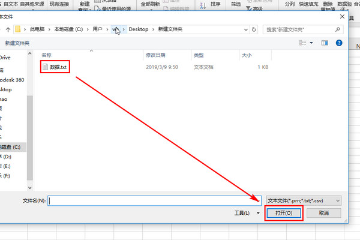This screenshot has height=240, width=360.
Task: Click 自其他来源 in the Excel ribbon
Action: tap(32, 4)
